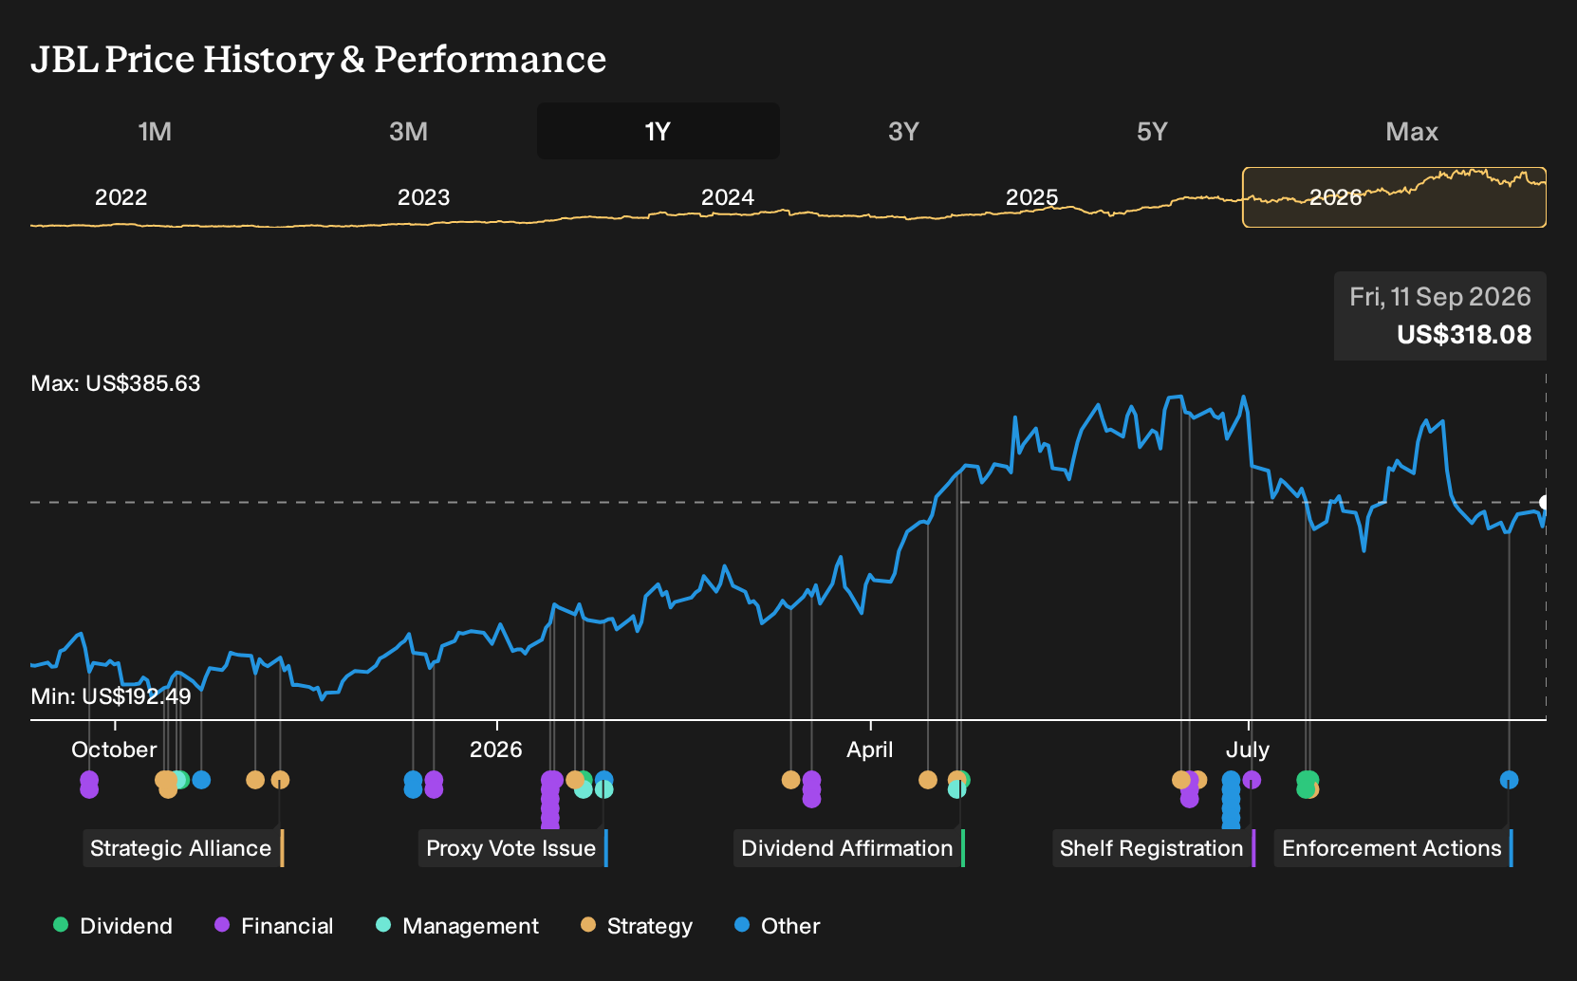1577x981 pixels.
Task: Toggle the Financial legend filter
Action: pyautogui.click(x=273, y=926)
